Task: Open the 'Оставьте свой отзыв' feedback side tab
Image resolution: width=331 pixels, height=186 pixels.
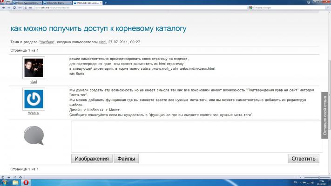Action: [x=325, y=115]
